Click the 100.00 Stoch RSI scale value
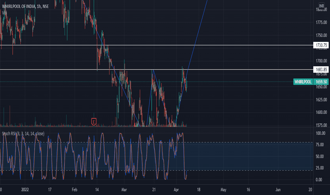Image resolution: width=330 pixels, height=195 pixels. (320, 133)
